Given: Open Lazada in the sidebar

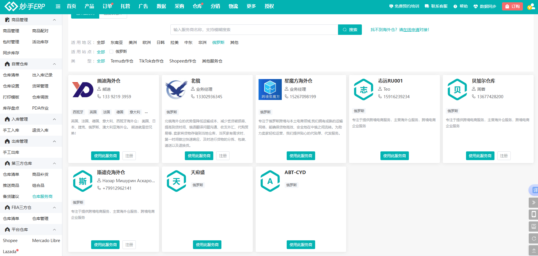Looking at the screenshot, I should [x=10, y=252].
